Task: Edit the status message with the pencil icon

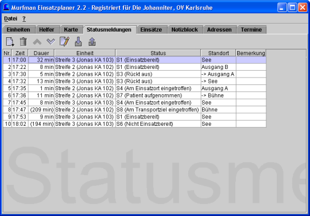Action: click(x=65, y=41)
